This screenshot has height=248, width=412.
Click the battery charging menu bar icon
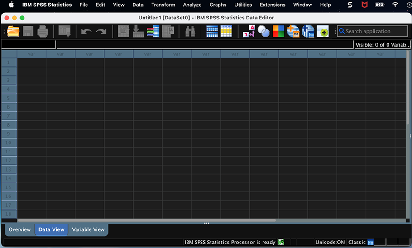click(380, 5)
